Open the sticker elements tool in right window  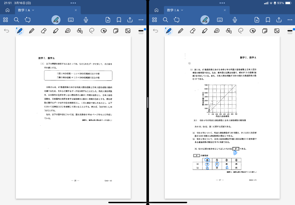(253, 31)
